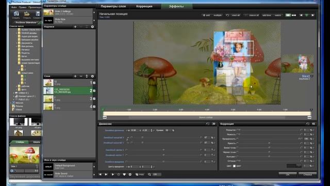The width and height of the screenshot is (330, 186).
Task: Click reset icon in Движение panel header
Action: [207, 124]
